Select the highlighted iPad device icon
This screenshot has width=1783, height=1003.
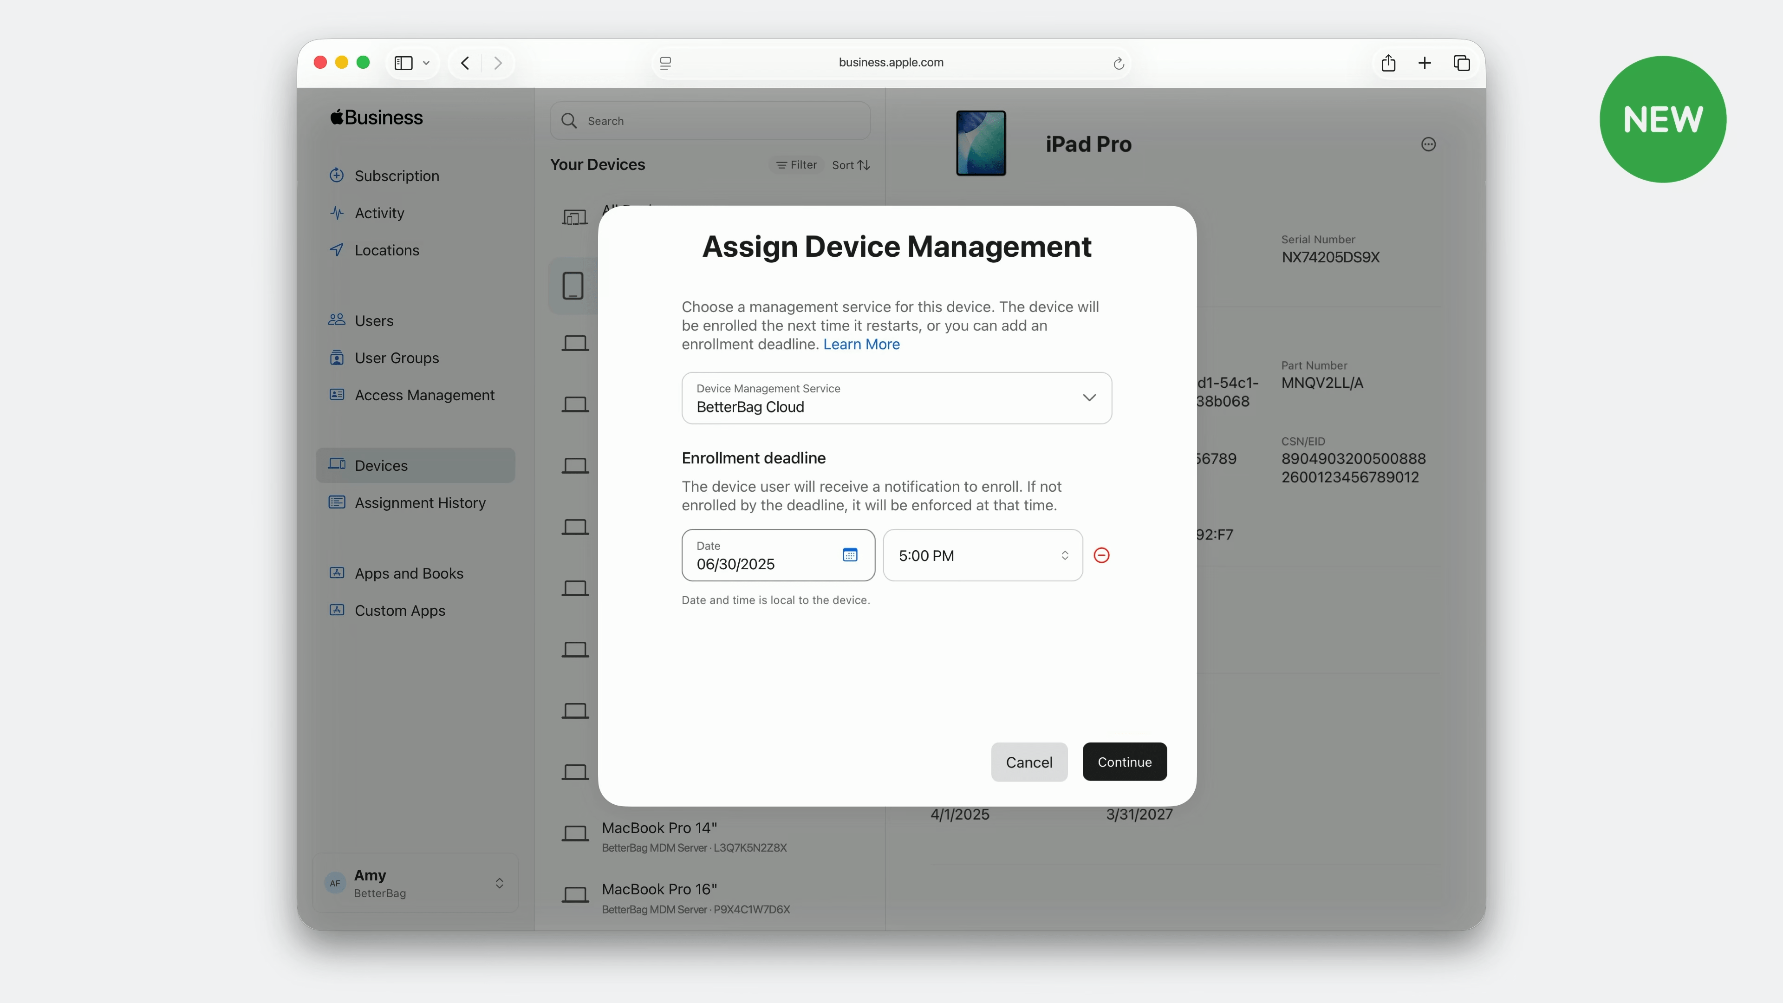click(x=573, y=286)
